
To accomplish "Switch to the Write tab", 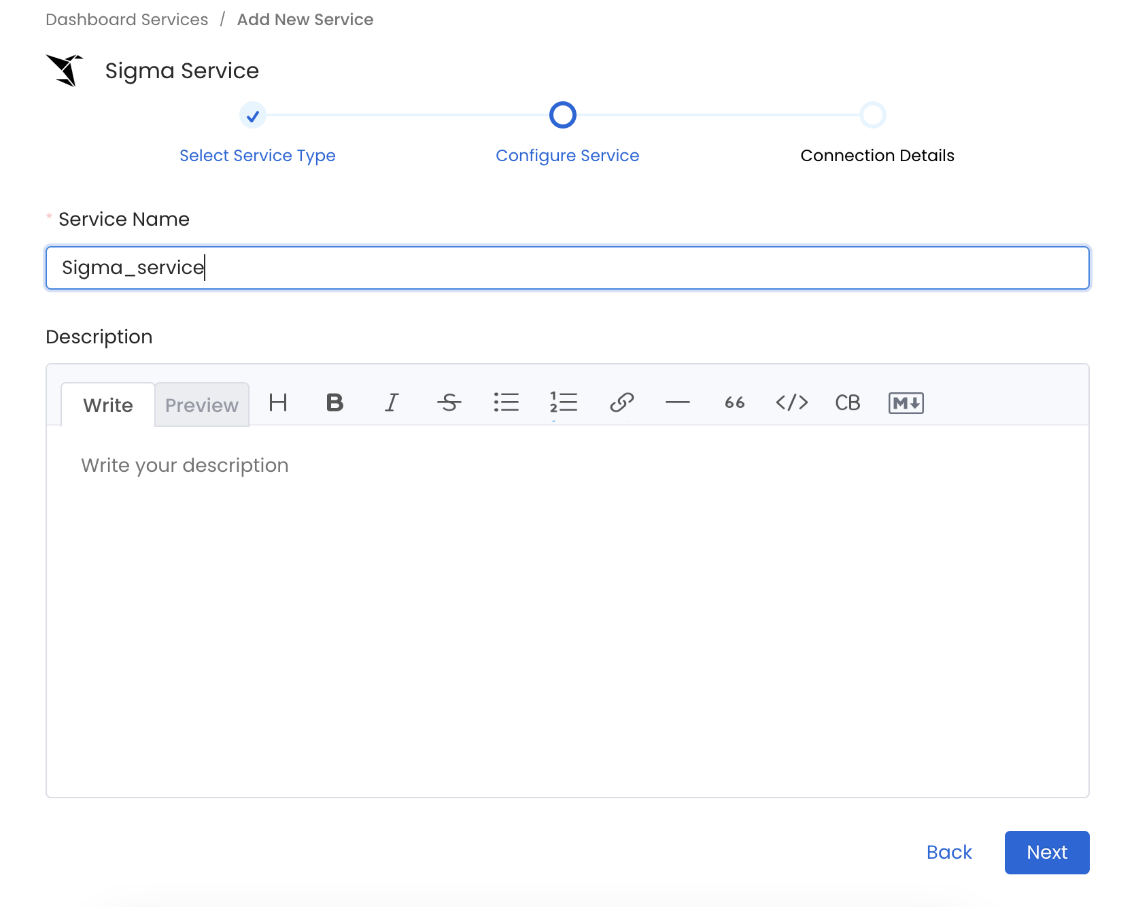I will [107, 405].
